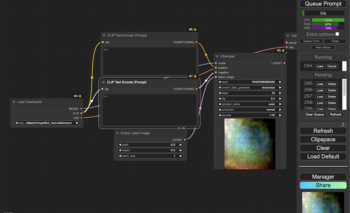
Task: Click the KSampler preview image
Action: 250,143
